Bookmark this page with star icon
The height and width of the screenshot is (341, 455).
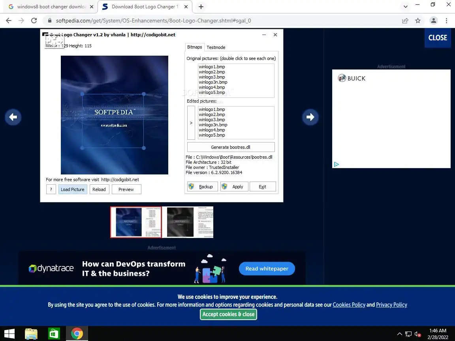coord(418,21)
